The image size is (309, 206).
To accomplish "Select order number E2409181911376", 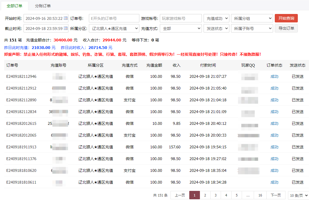I will click(x=21, y=159).
